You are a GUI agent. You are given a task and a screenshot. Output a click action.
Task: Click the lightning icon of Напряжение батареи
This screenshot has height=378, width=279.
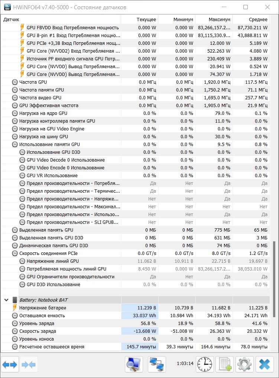[15, 308]
